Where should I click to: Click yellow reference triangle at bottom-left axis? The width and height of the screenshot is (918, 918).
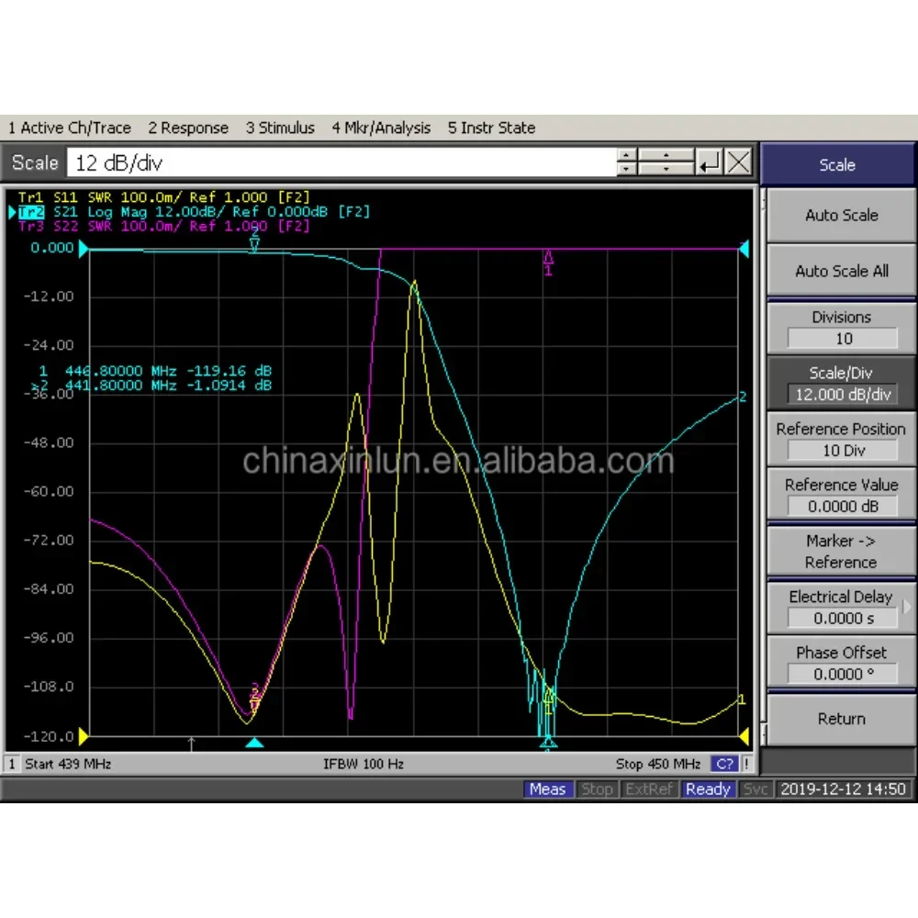click(84, 736)
